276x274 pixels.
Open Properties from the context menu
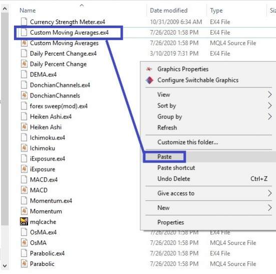point(171,222)
